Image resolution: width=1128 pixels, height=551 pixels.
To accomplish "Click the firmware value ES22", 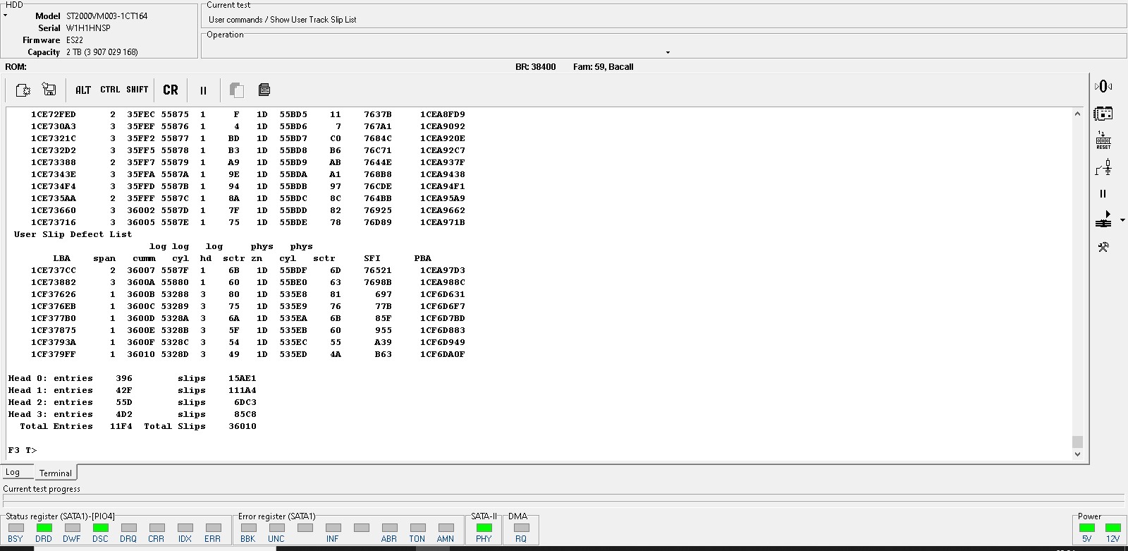I will tap(75, 40).
